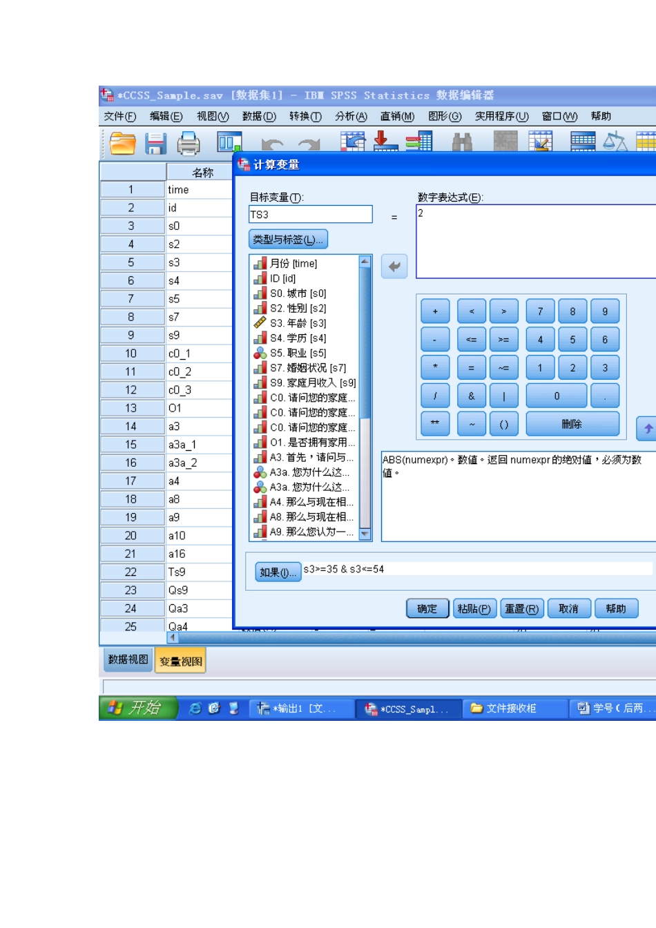This screenshot has height=928, width=656.
Task: Switch to 变量视图 tab
Action: point(181,661)
